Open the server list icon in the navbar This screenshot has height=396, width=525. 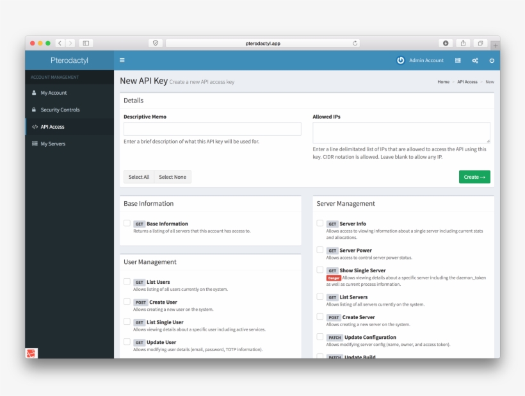click(457, 60)
